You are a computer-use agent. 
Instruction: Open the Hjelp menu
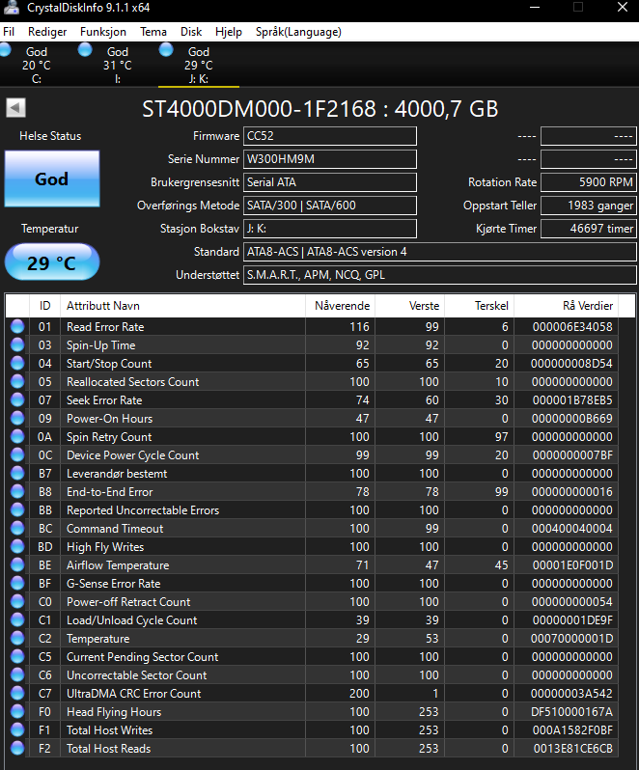229,32
